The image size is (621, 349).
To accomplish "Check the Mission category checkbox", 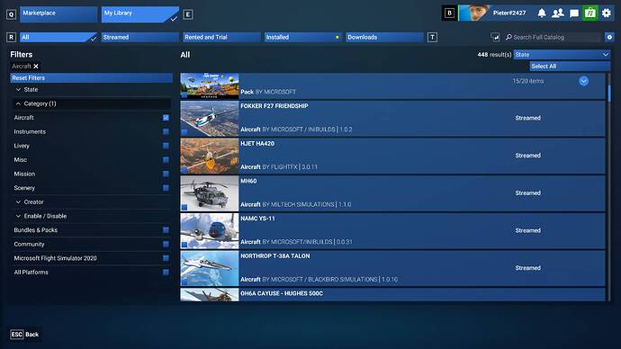I will tap(166, 174).
